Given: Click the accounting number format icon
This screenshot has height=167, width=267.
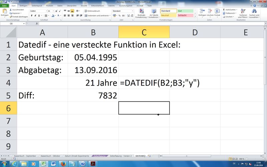Looking at the screenshot, I should 114,15.
